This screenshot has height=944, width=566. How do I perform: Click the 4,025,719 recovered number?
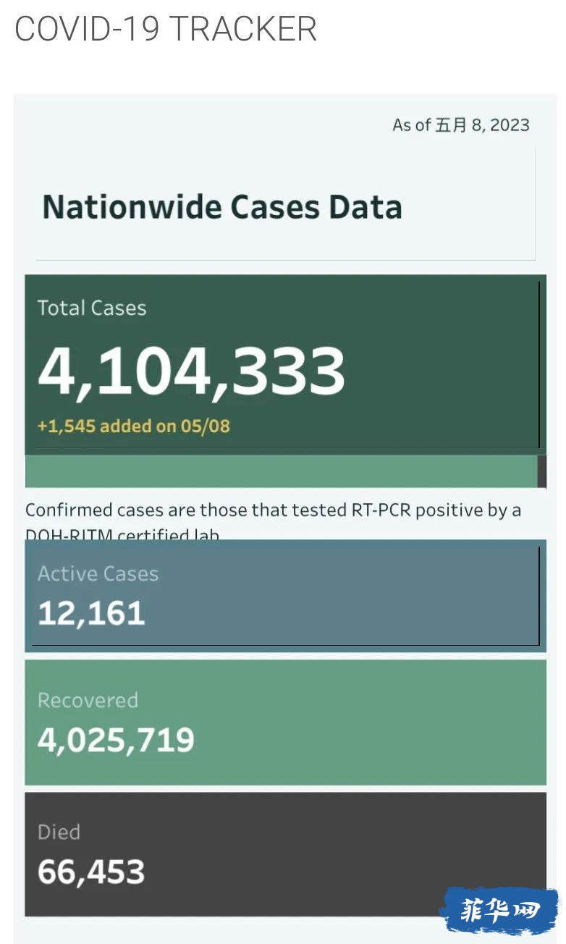pyautogui.click(x=116, y=740)
